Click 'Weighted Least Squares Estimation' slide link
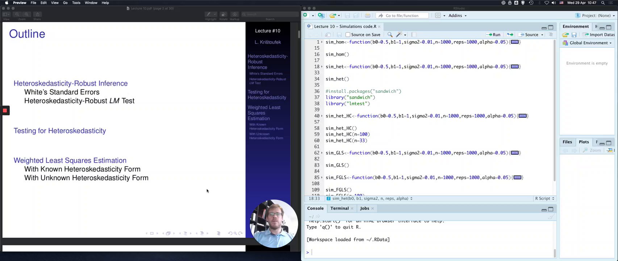Image resolution: width=618 pixels, height=261 pixels. 70,161
